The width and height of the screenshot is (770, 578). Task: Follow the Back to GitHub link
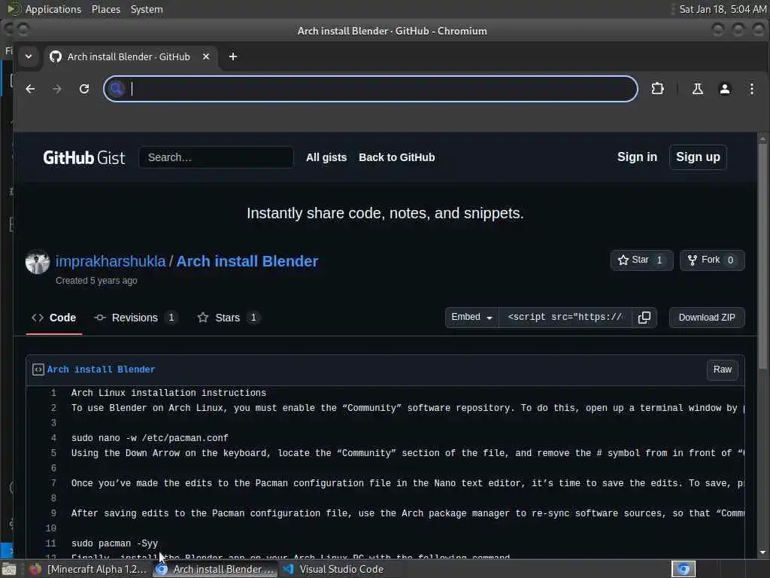pos(397,157)
